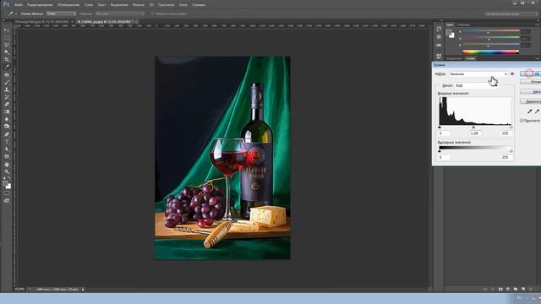Toggle Quick Mask mode in the toolbox
541x304 pixels.
click(7, 193)
